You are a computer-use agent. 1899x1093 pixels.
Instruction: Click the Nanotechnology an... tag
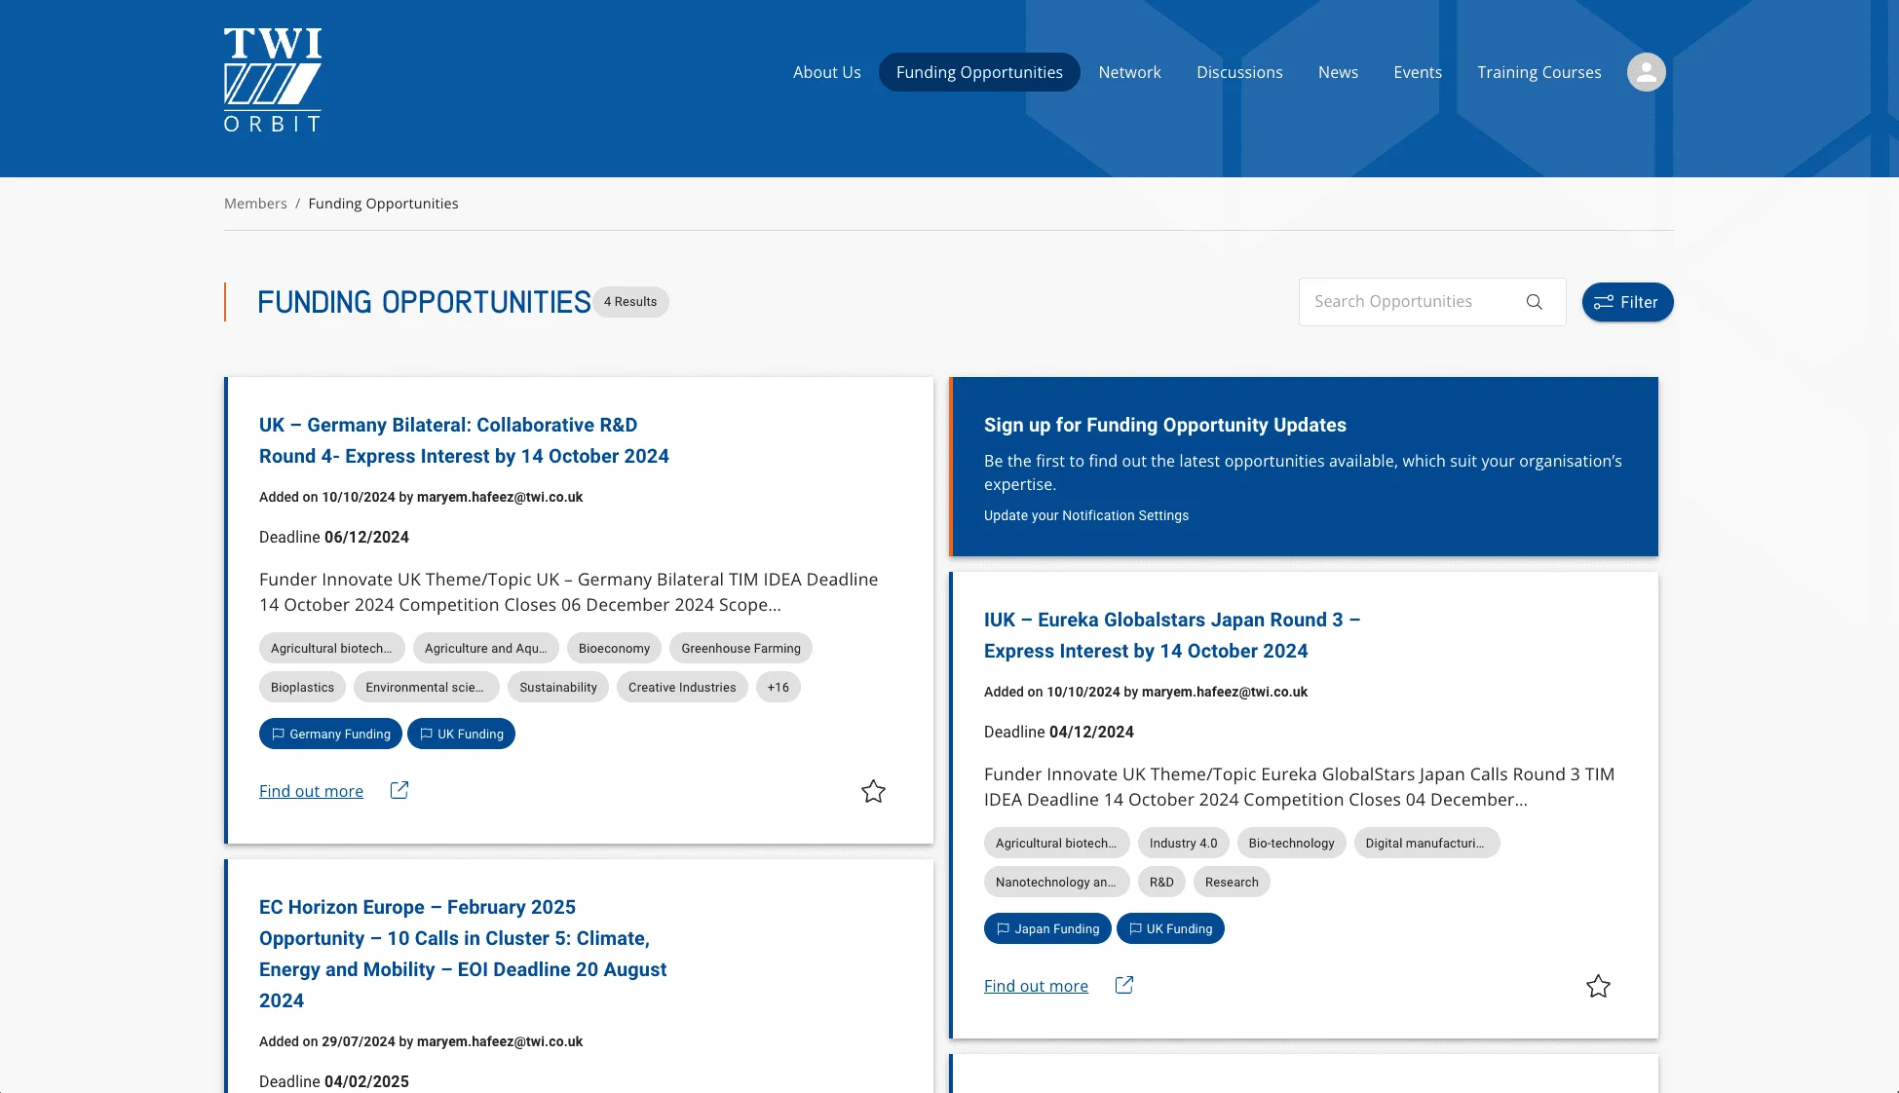[1056, 882]
